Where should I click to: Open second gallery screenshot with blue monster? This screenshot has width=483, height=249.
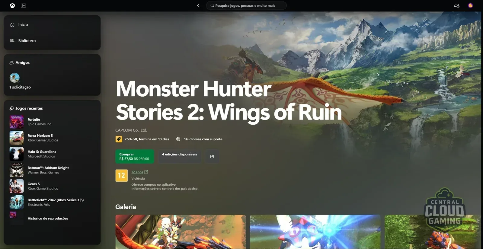tap(315, 232)
